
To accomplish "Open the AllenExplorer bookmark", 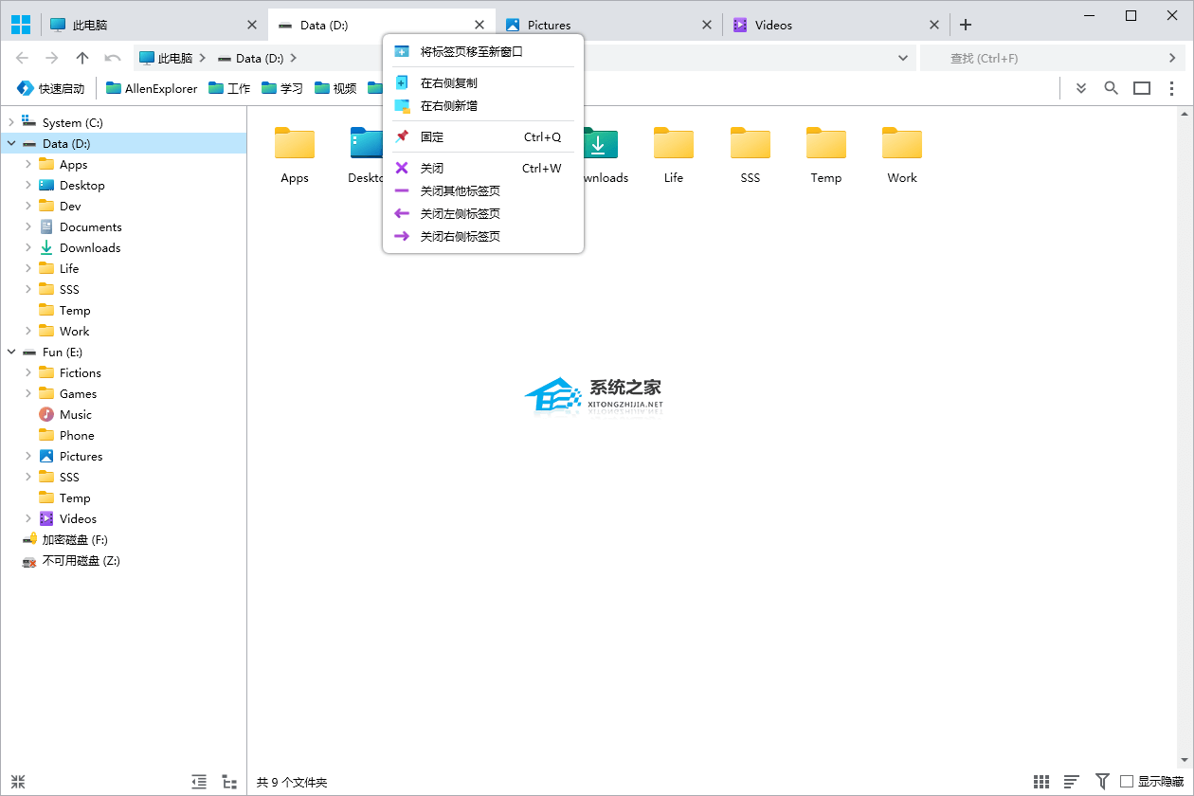I will pyautogui.click(x=152, y=88).
